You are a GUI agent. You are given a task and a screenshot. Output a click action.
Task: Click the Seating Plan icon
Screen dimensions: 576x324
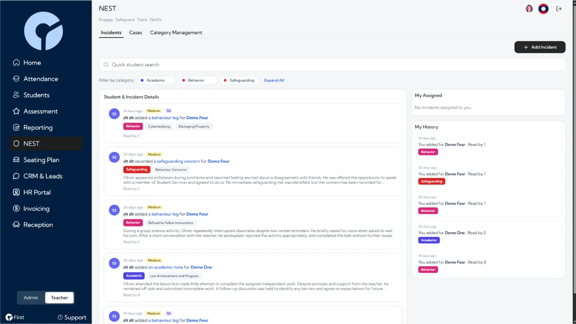click(x=16, y=160)
